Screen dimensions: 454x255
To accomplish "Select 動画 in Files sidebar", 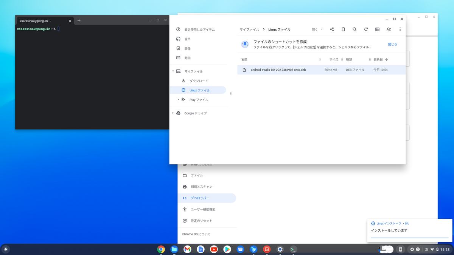I will point(187,58).
